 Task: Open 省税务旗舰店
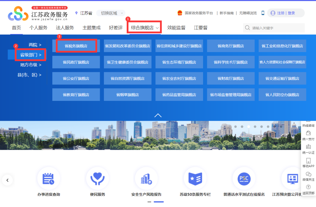(x=76, y=46)
